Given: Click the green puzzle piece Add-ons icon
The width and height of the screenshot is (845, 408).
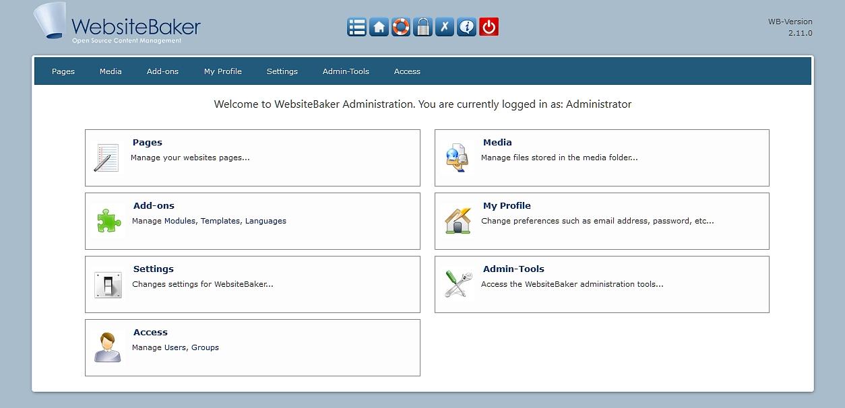Looking at the screenshot, I should tap(108, 221).
